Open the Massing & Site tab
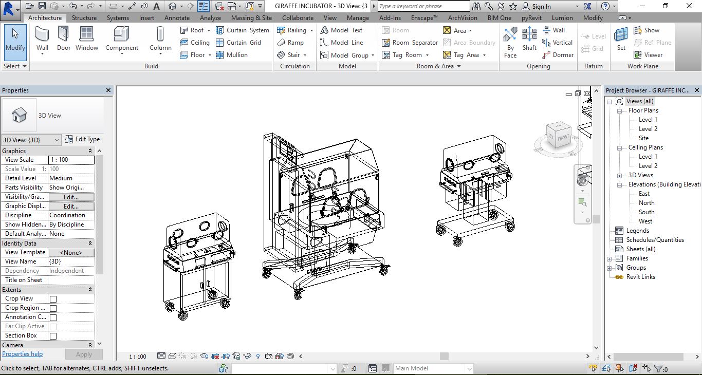The height and width of the screenshot is (375, 702). (x=251, y=18)
